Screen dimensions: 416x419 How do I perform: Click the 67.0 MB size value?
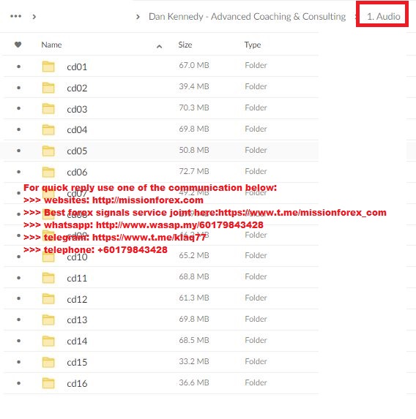pos(194,66)
